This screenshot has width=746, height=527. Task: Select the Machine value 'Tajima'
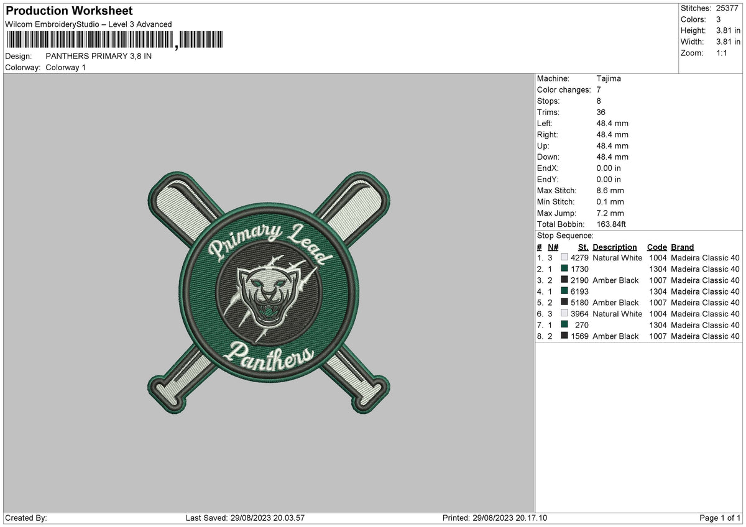pyautogui.click(x=609, y=78)
